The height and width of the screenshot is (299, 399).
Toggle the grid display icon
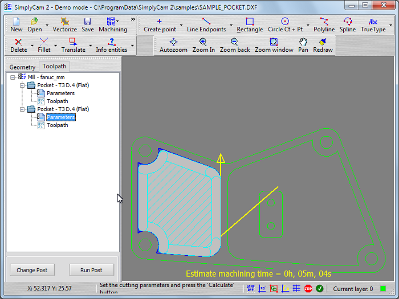(x=296, y=289)
